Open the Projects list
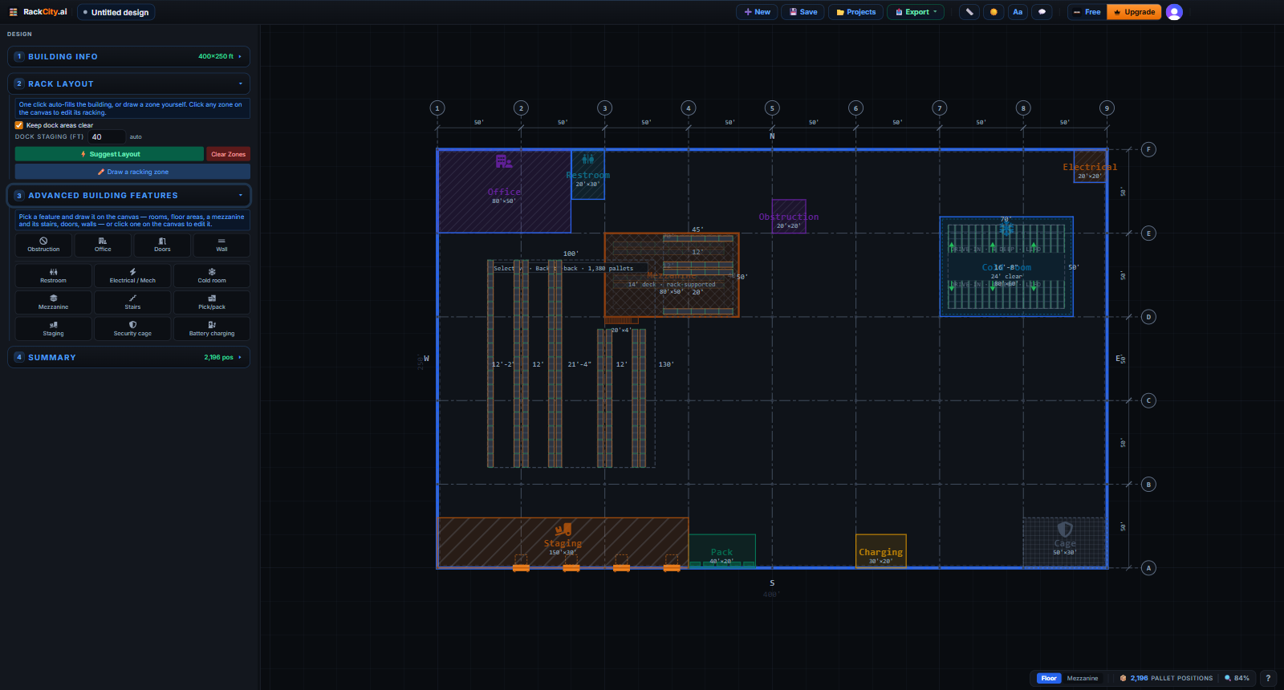This screenshot has width=1284, height=690. tap(855, 12)
